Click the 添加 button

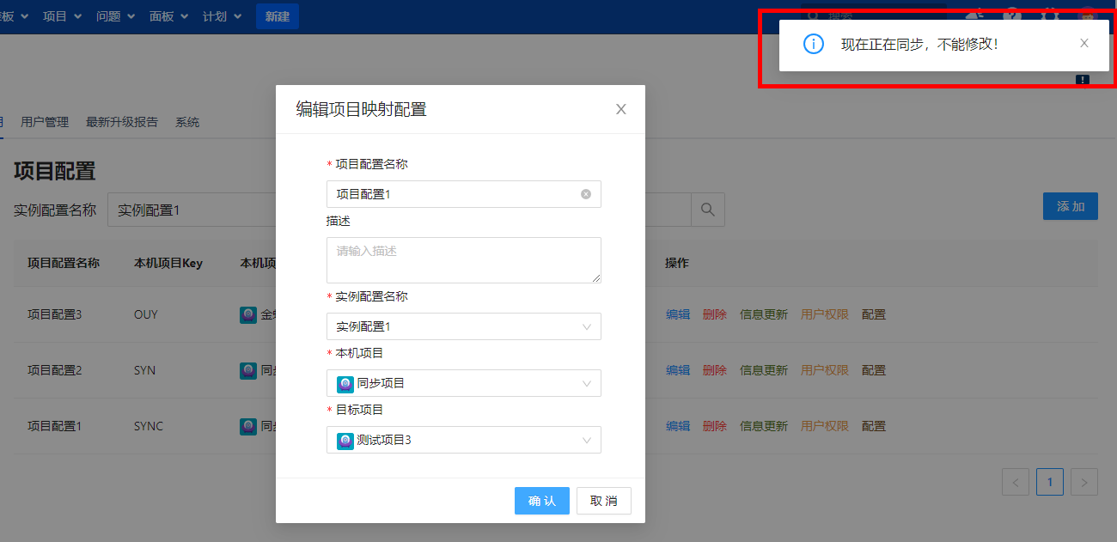click(x=1070, y=206)
